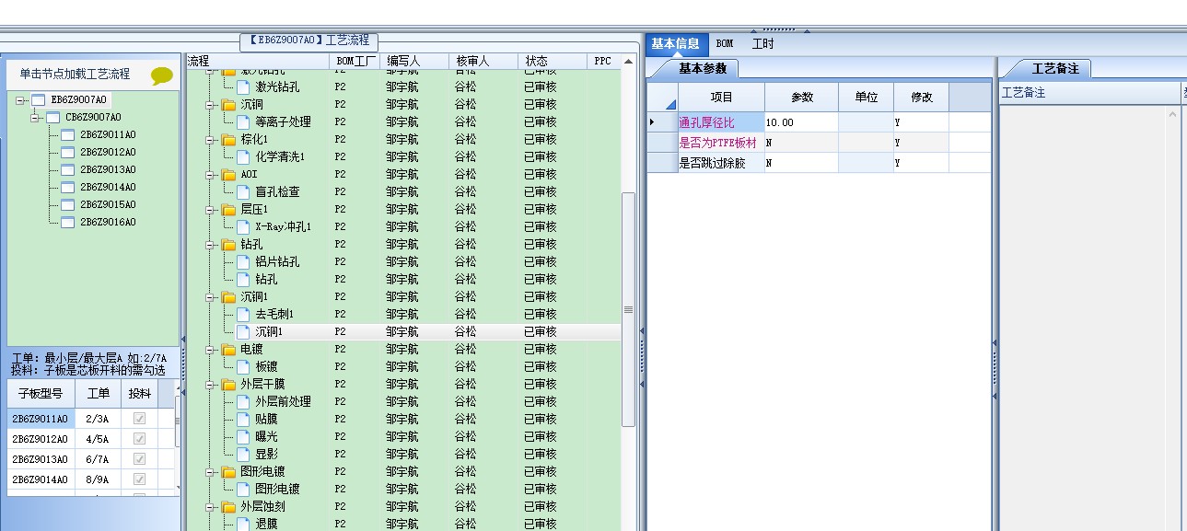Viewport: 1187px width, 531px height.
Task: Click folder icon of 电镀 group
Action: [228, 349]
